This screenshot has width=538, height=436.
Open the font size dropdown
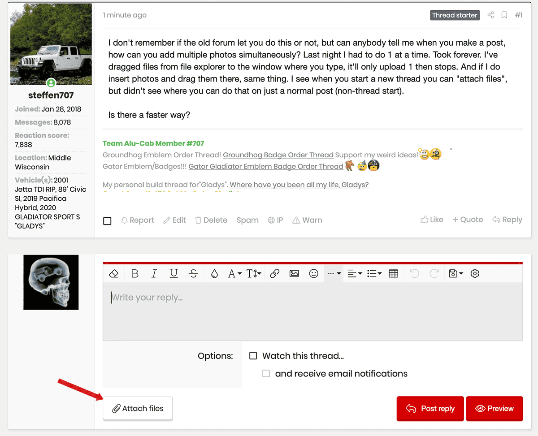pyautogui.click(x=254, y=273)
